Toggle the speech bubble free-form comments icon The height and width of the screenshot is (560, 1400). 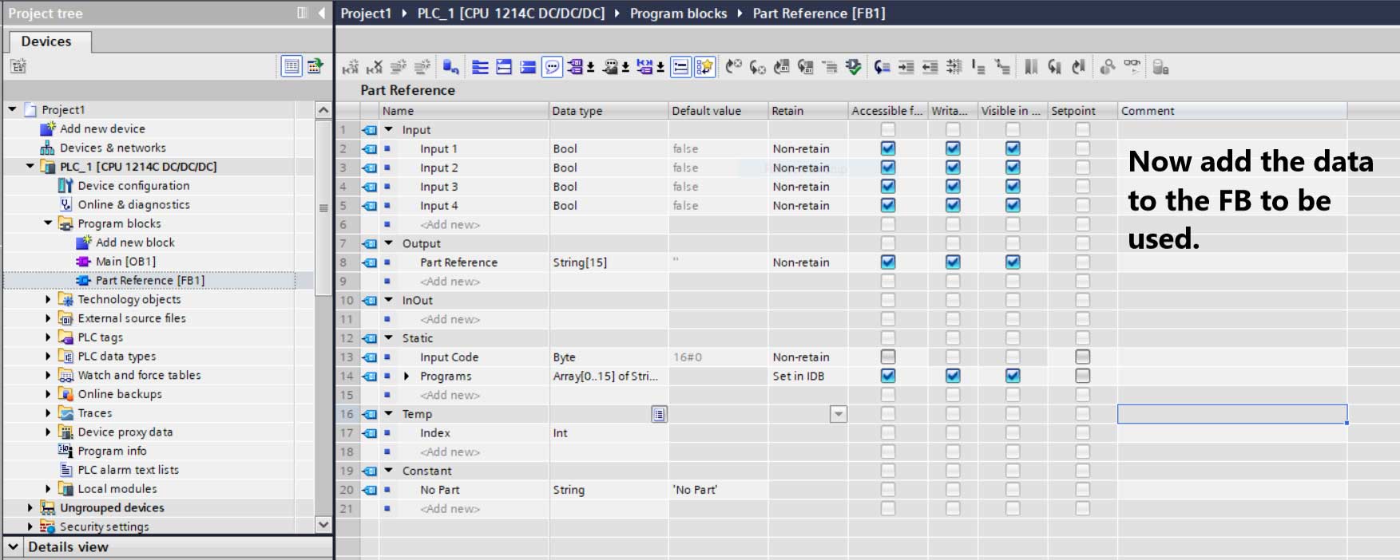click(552, 68)
